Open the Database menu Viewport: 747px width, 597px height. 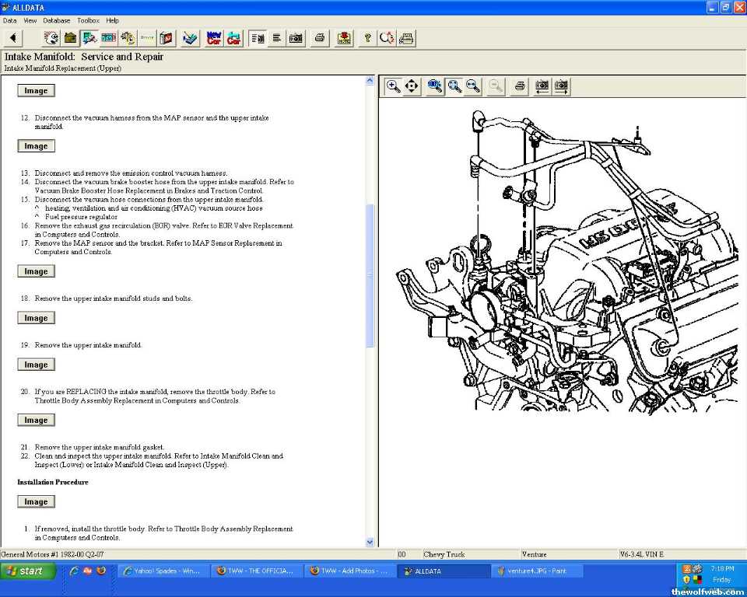pos(56,20)
